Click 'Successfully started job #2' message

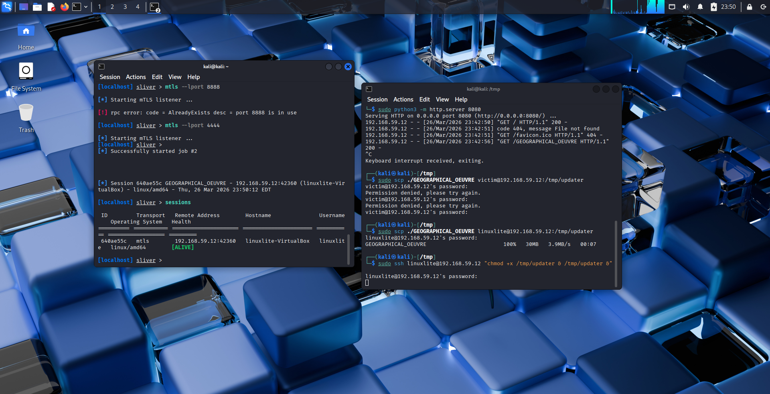click(x=154, y=151)
